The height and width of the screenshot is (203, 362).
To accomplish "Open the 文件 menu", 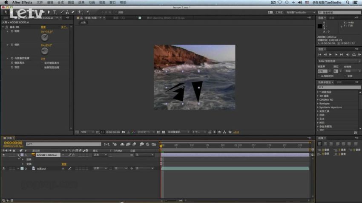I will [40, 2].
